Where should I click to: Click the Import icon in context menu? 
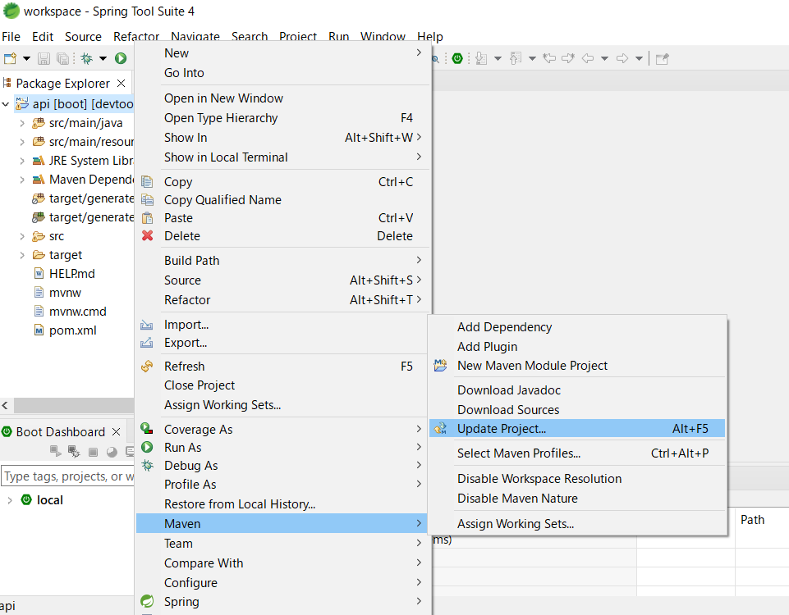pyautogui.click(x=146, y=325)
